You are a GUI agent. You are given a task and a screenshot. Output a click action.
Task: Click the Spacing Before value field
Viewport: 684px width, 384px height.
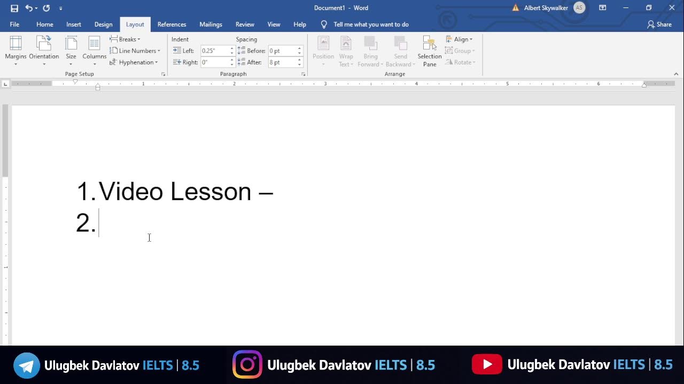pyautogui.click(x=282, y=51)
